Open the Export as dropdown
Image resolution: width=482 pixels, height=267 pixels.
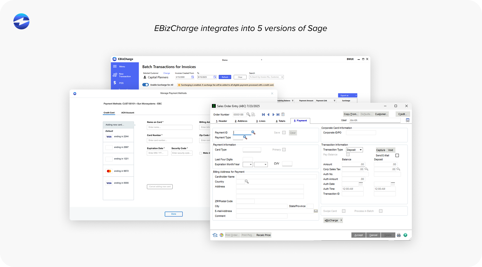[347, 95]
